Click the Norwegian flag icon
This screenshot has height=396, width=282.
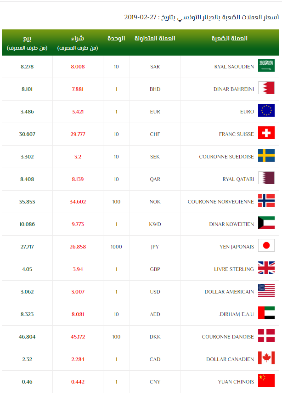click(266, 201)
